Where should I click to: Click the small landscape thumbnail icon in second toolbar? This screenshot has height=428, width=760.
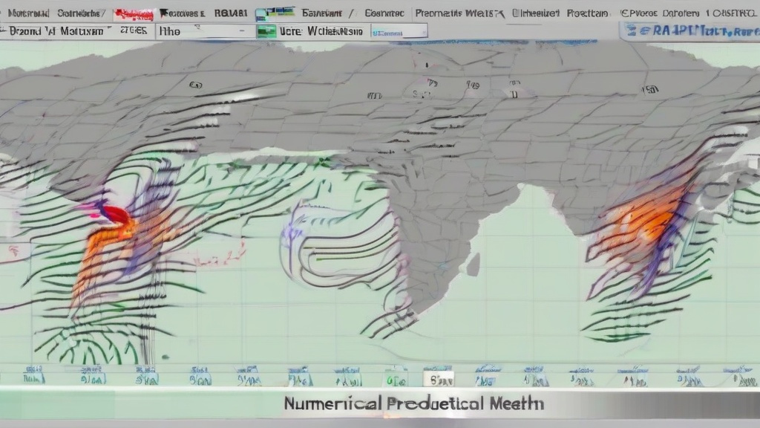[266, 31]
